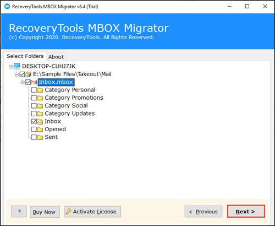
Task: Collapse the E:\Sample Files\Takeout\Mail node
Action: (x=16, y=74)
